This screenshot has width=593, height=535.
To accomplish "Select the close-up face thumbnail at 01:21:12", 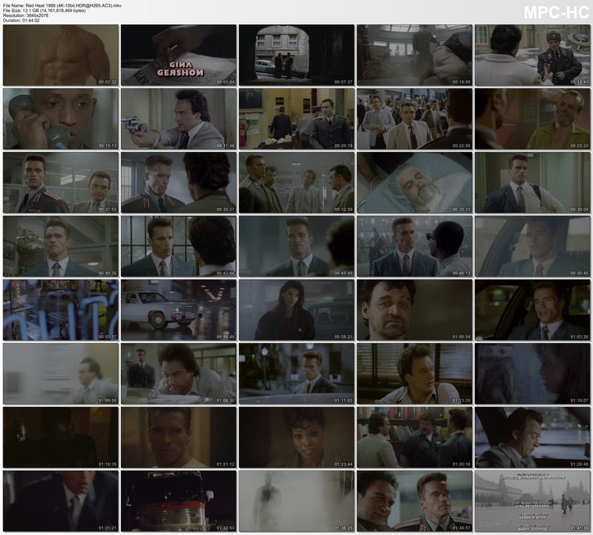I will point(178,437).
